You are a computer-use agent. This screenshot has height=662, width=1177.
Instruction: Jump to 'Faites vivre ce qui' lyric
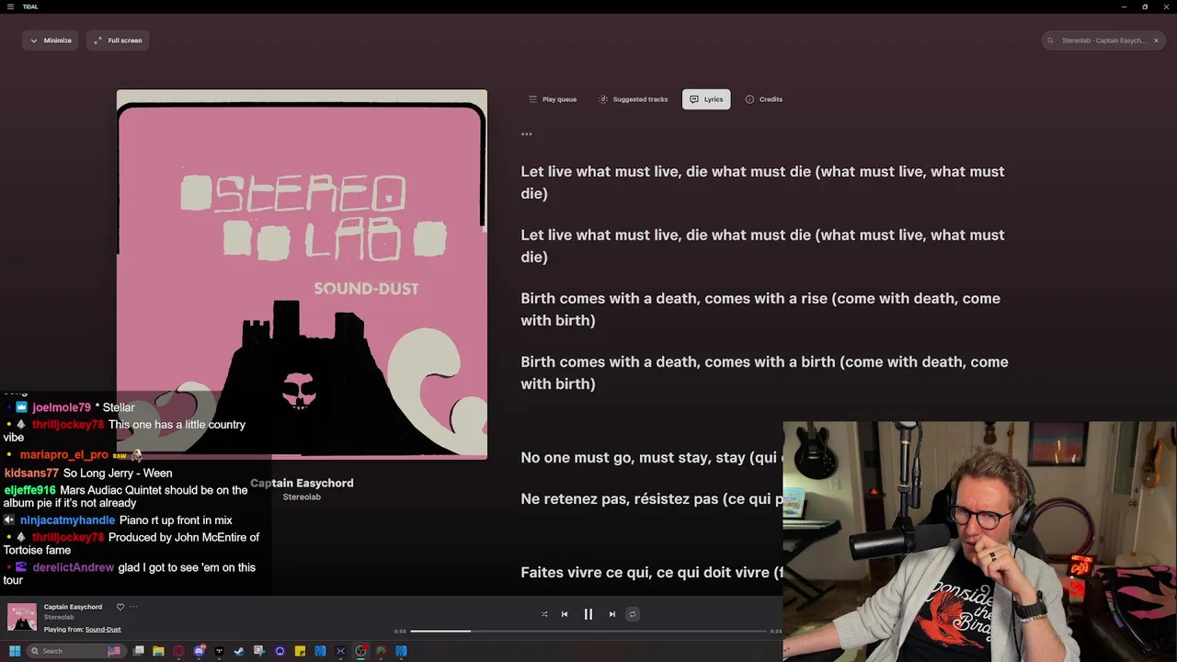click(x=651, y=572)
